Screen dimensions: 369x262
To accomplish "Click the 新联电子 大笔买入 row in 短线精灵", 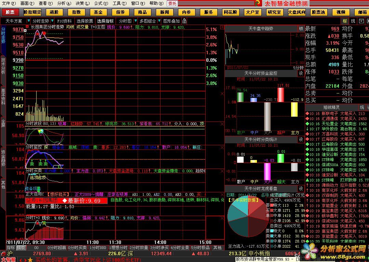I will click(337, 114).
